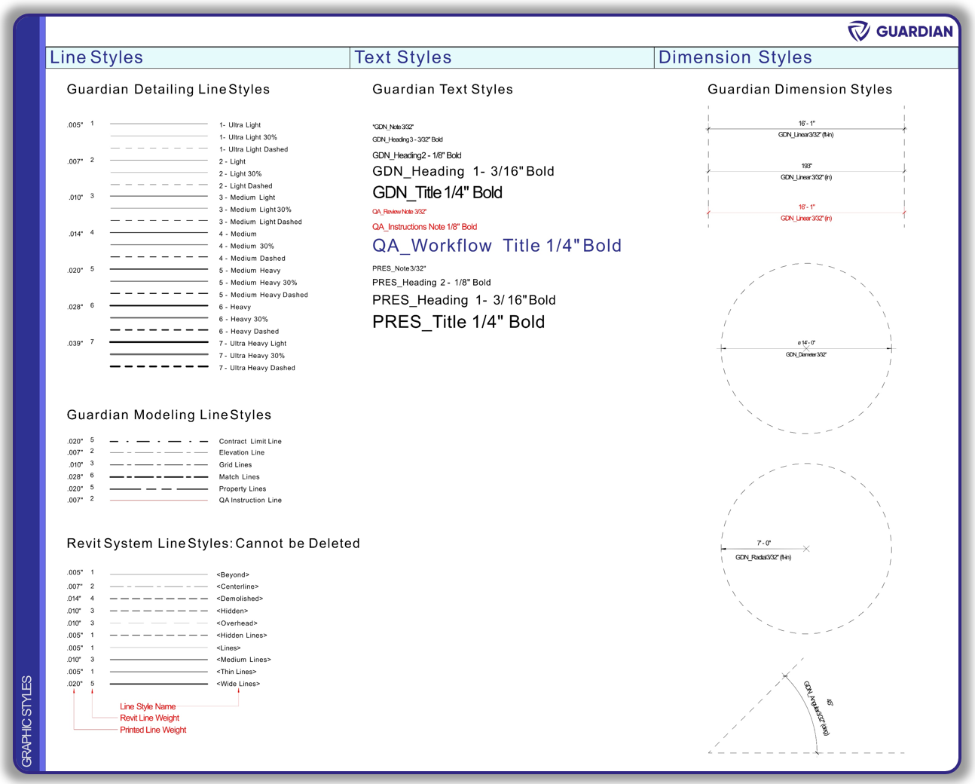Select the "7 - Ultra Heavy 30%" label

[252, 356]
